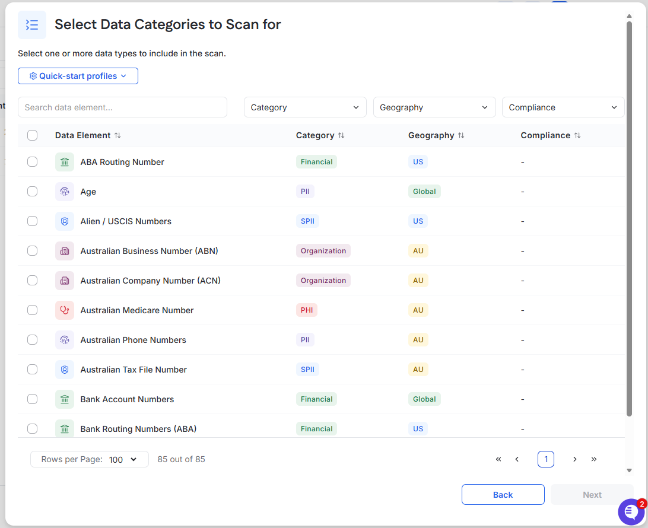This screenshot has width=648, height=528.
Task: Click the building icon beside Australian Business Number (ABN)
Action: 65,251
